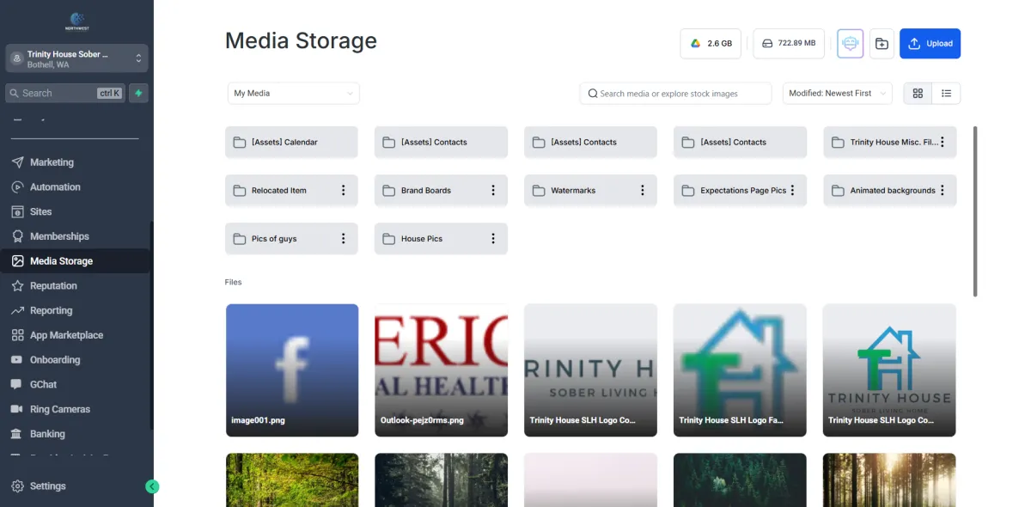Open the new folder icon button
The width and height of the screenshot is (1031, 507).
coord(881,44)
